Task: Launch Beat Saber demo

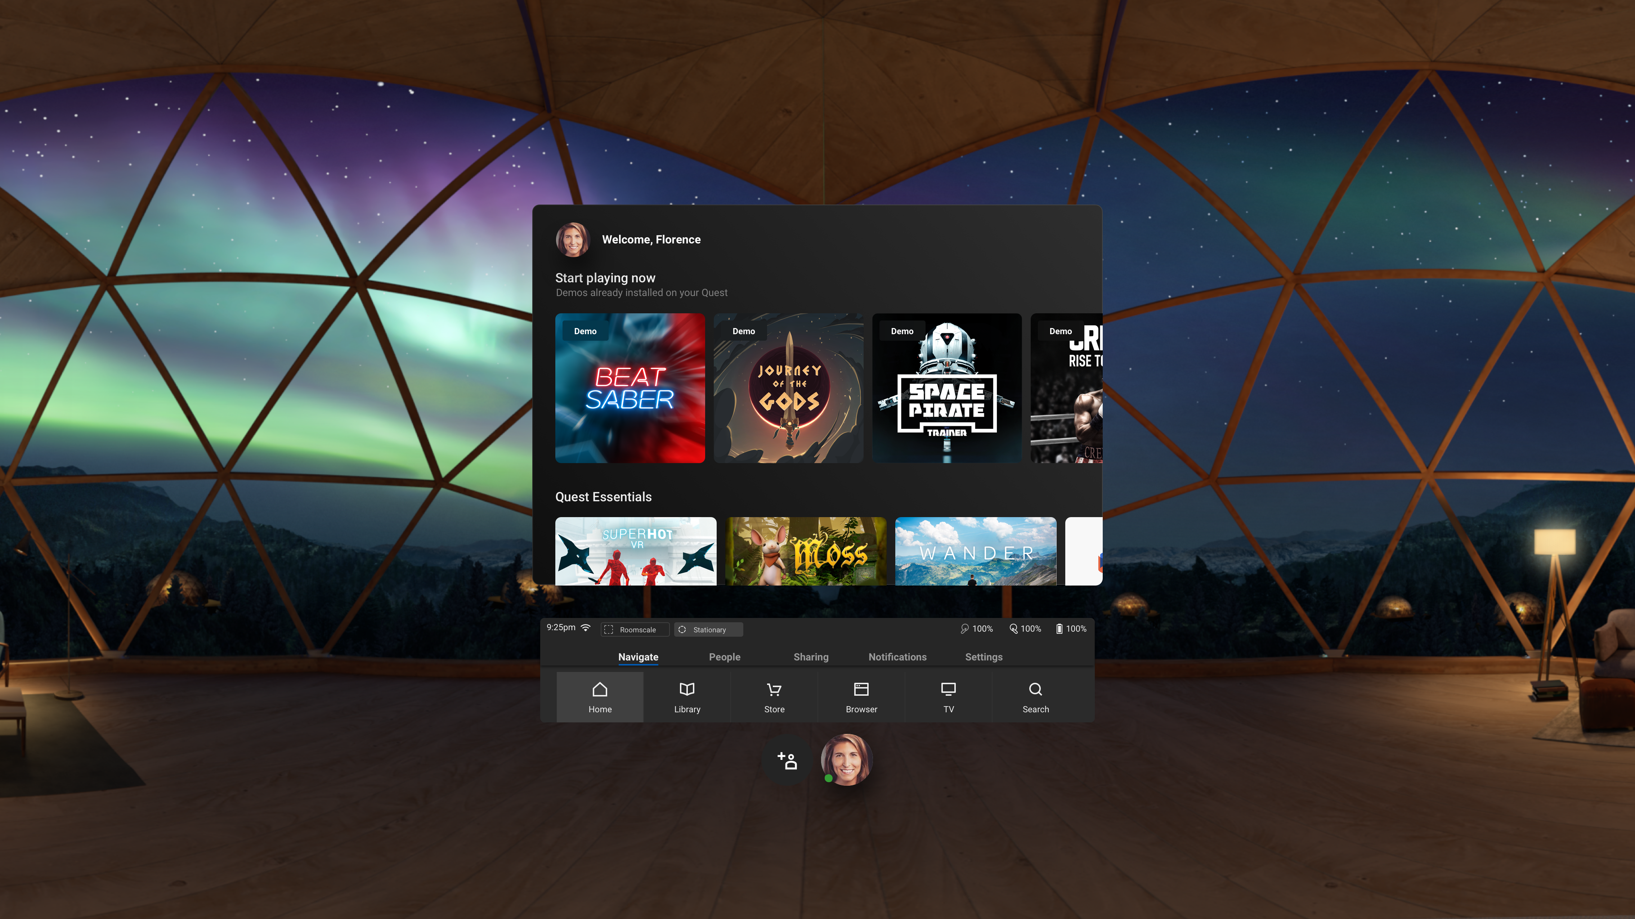Action: [630, 387]
